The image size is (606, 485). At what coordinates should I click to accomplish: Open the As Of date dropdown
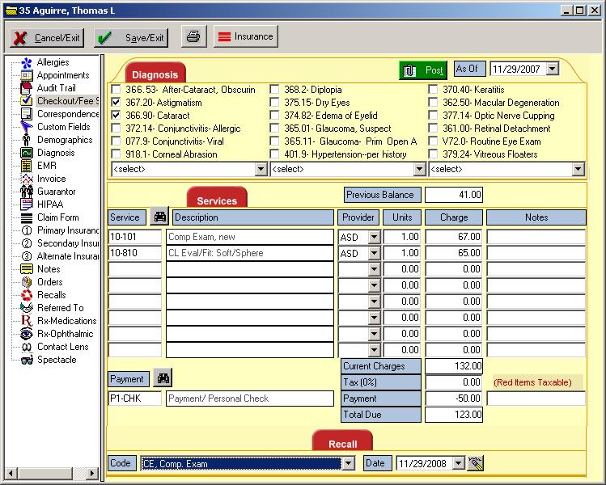[553, 70]
